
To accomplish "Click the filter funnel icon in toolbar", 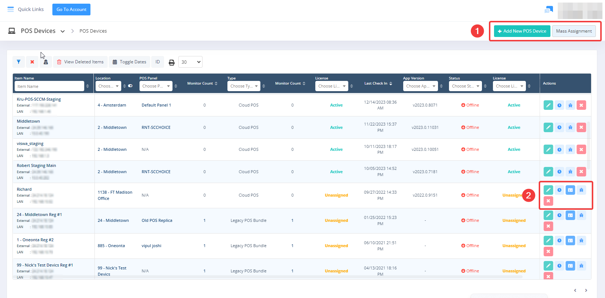I will 19,62.
